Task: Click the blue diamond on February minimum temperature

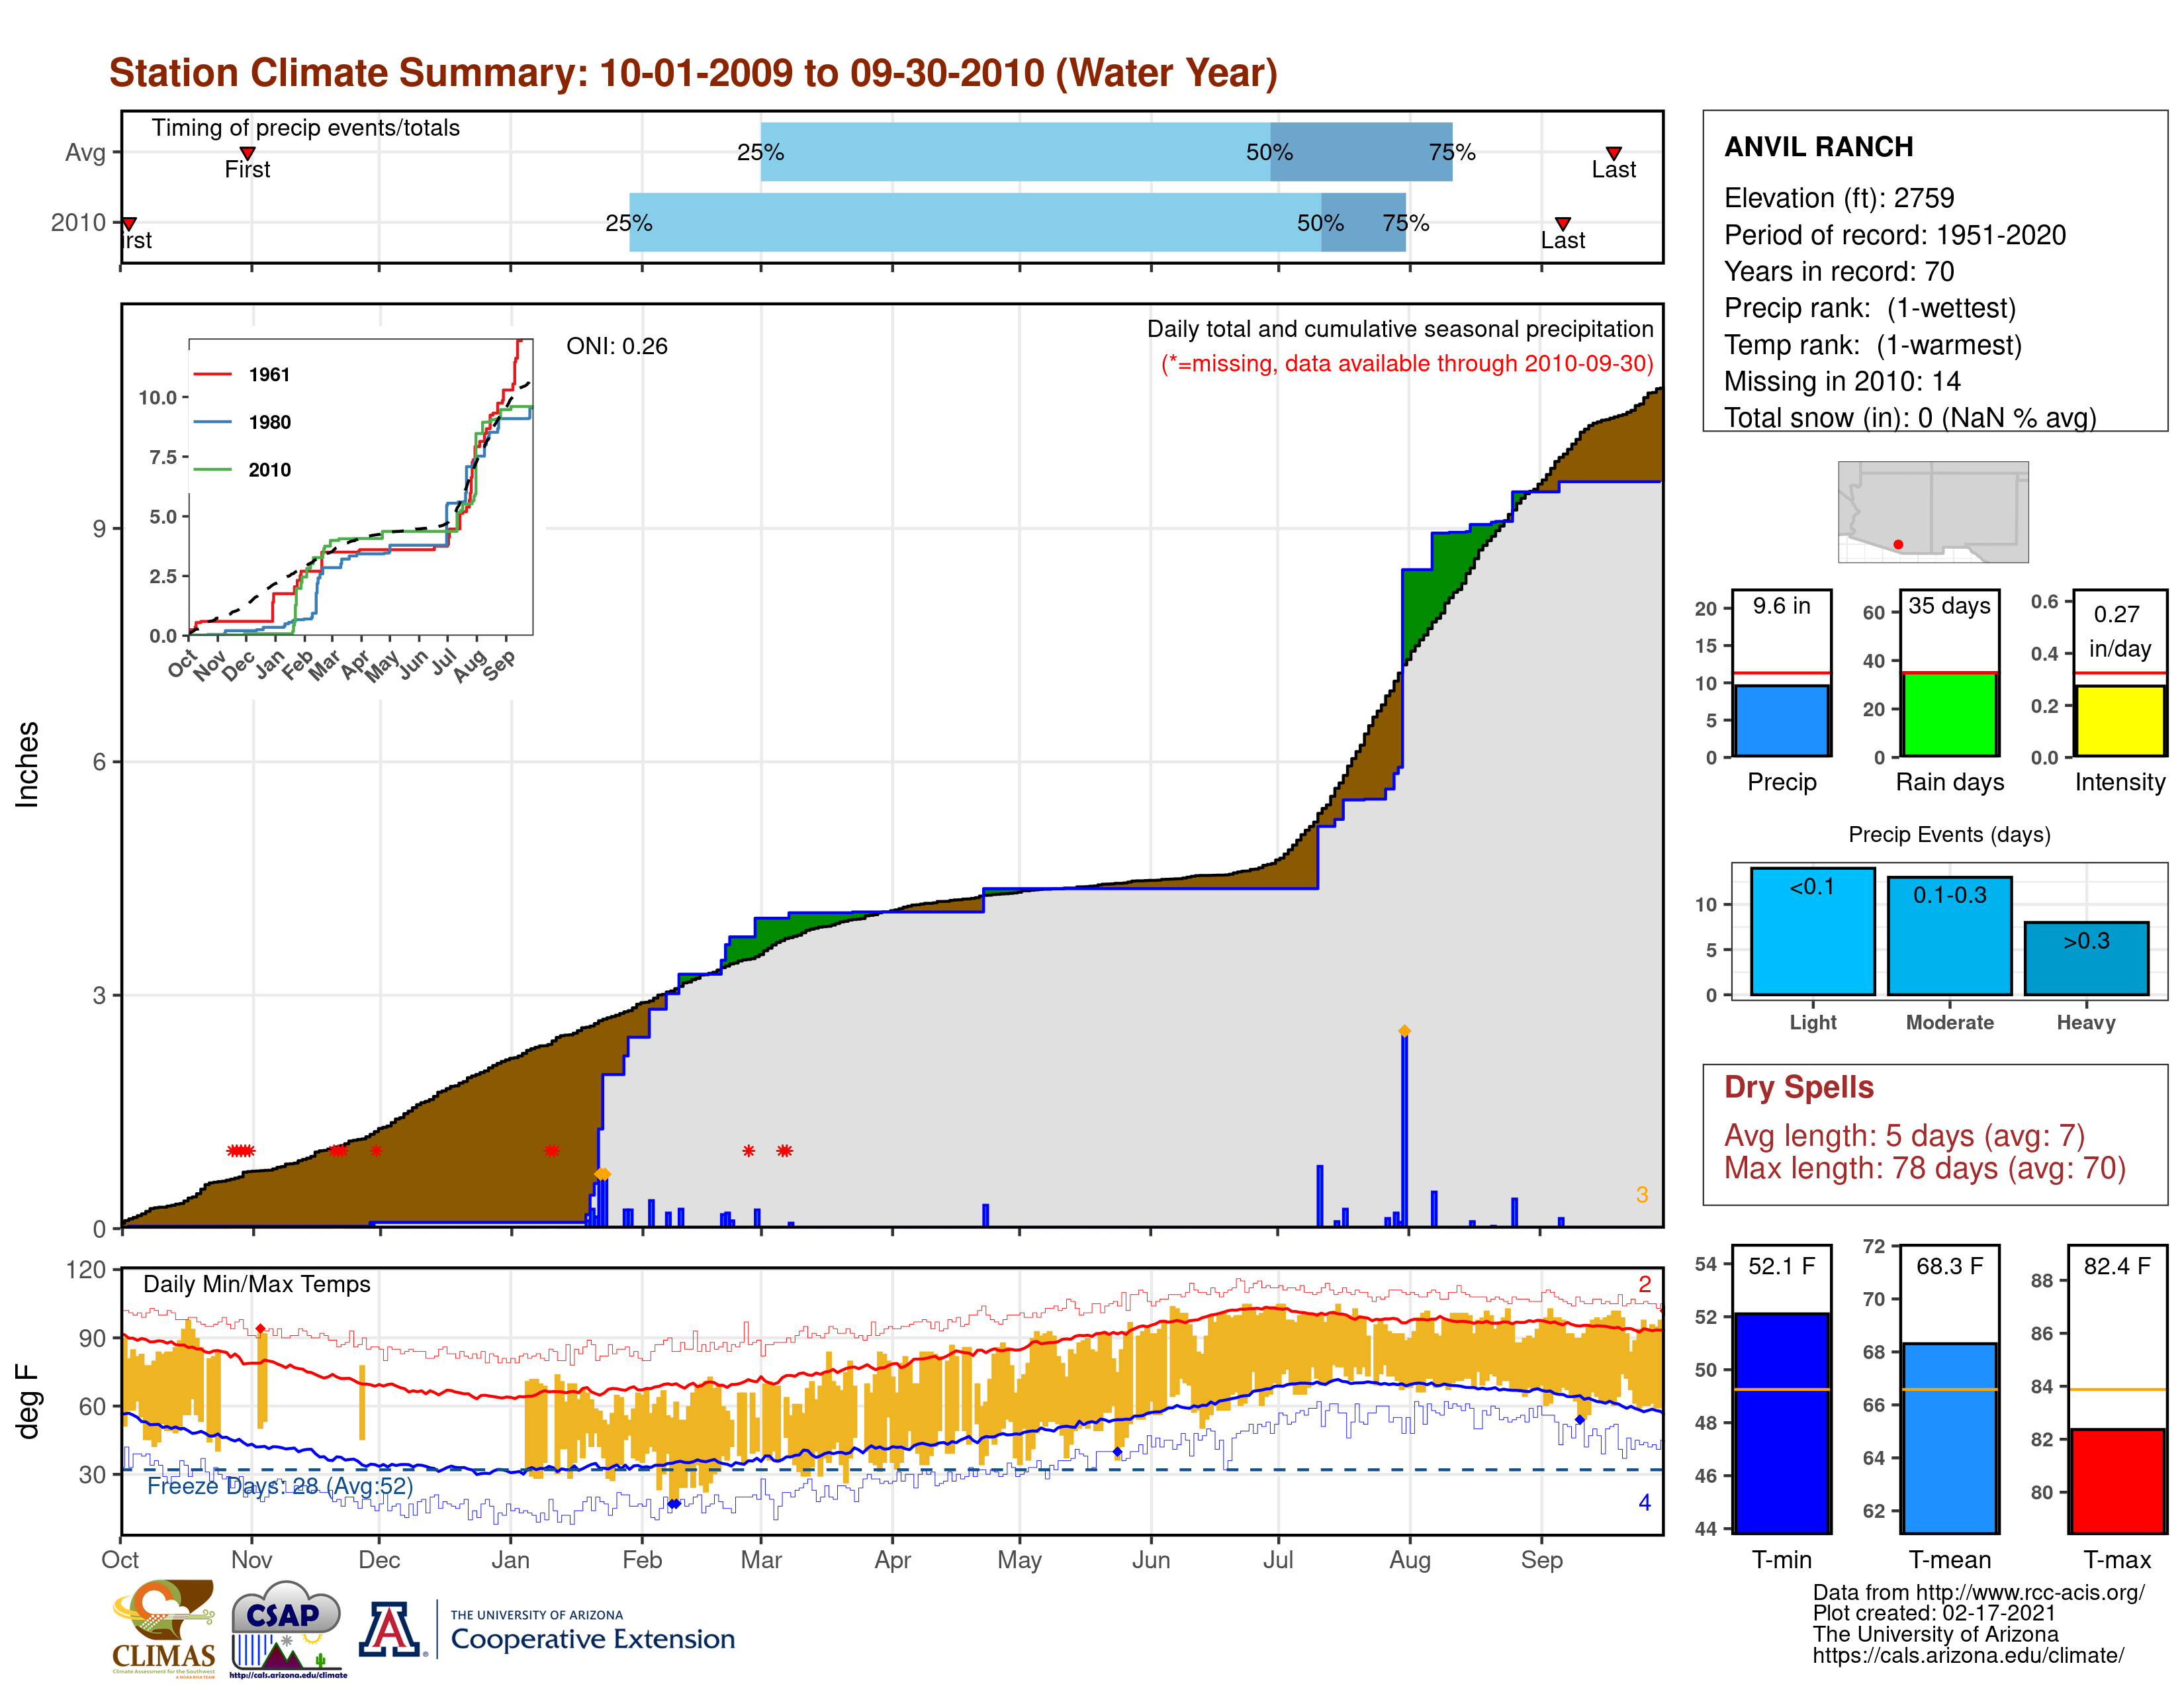Action: [x=673, y=1503]
